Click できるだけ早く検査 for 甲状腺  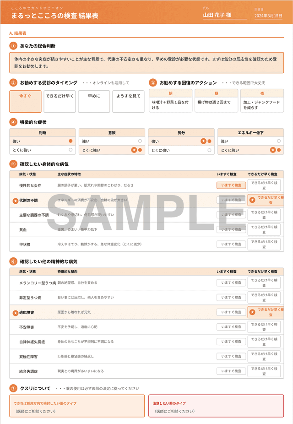click(x=264, y=244)
